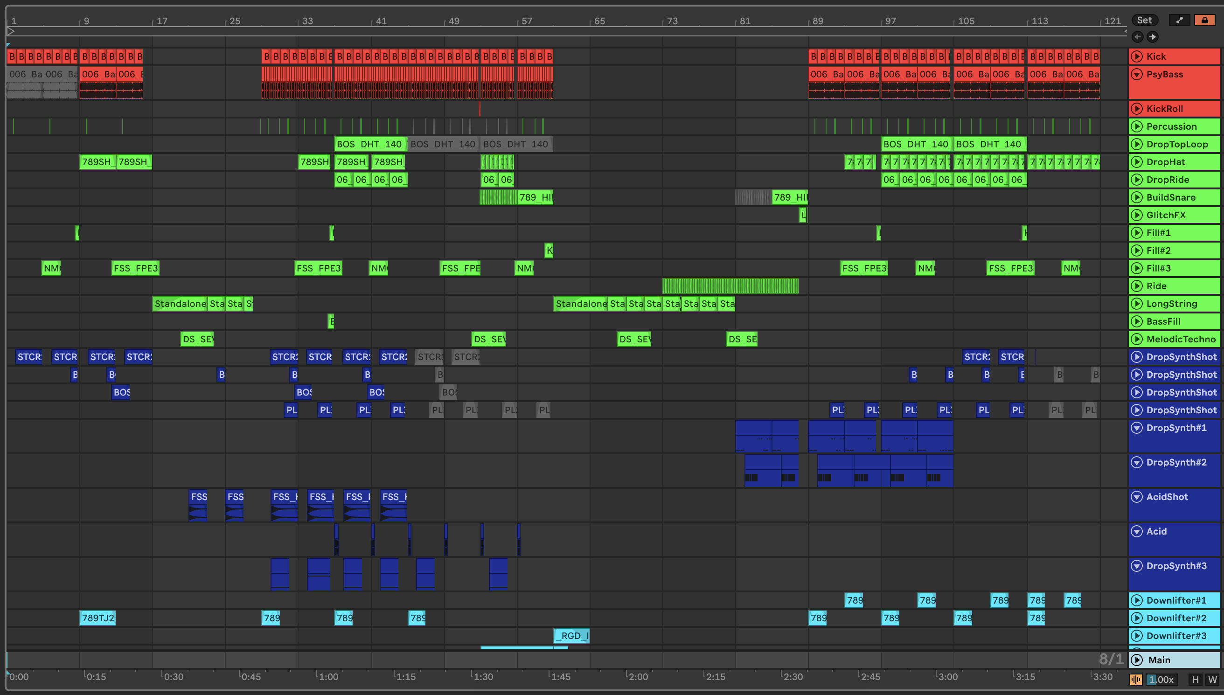Select the _RGD_ clip in Downlifter#3
Image resolution: width=1224 pixels, height=695 pixels.
pos(572,636)
